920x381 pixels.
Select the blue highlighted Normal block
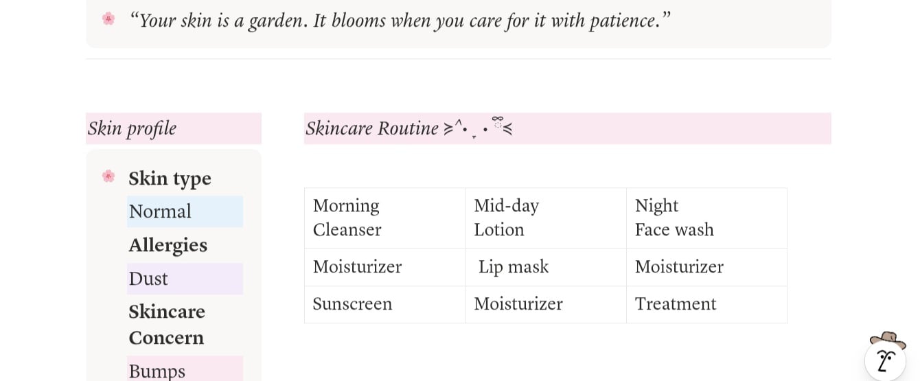coord(185,211)
